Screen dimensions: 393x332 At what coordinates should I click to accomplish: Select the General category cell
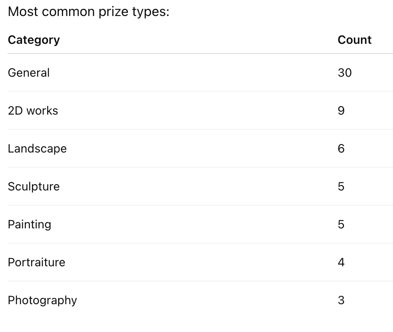coord(29,73)
